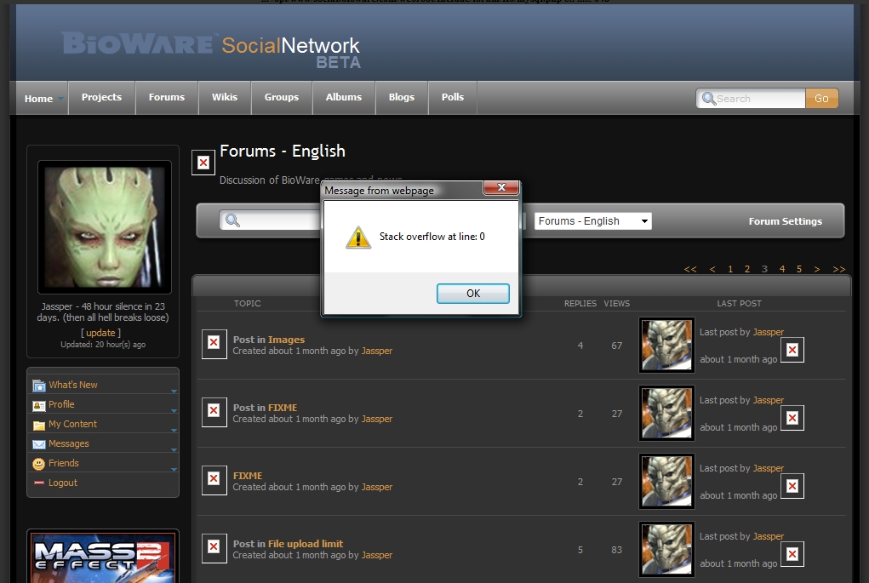This screenshot has height=583, width=869.
Task: Click the warning icon in the dialog
Action: [358, 237]
